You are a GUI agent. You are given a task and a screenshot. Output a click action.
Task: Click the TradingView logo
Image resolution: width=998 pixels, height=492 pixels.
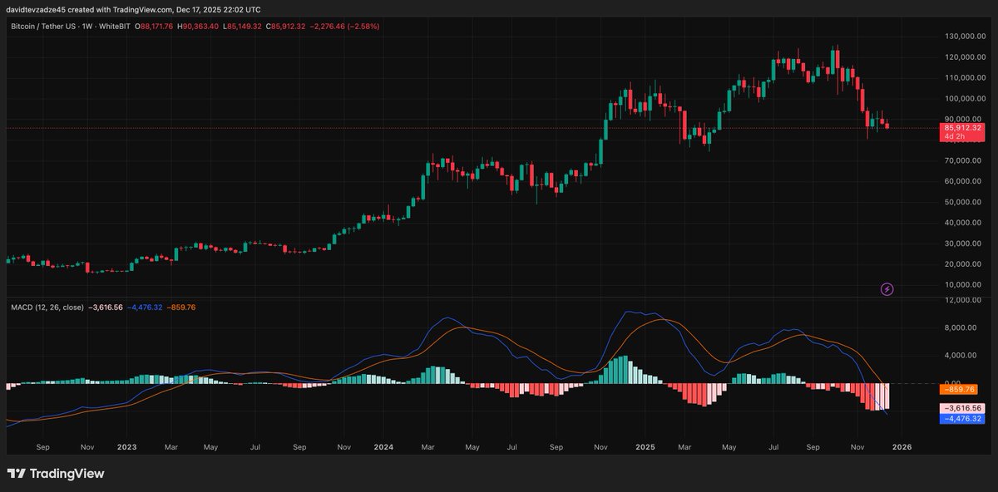[56, 474]
